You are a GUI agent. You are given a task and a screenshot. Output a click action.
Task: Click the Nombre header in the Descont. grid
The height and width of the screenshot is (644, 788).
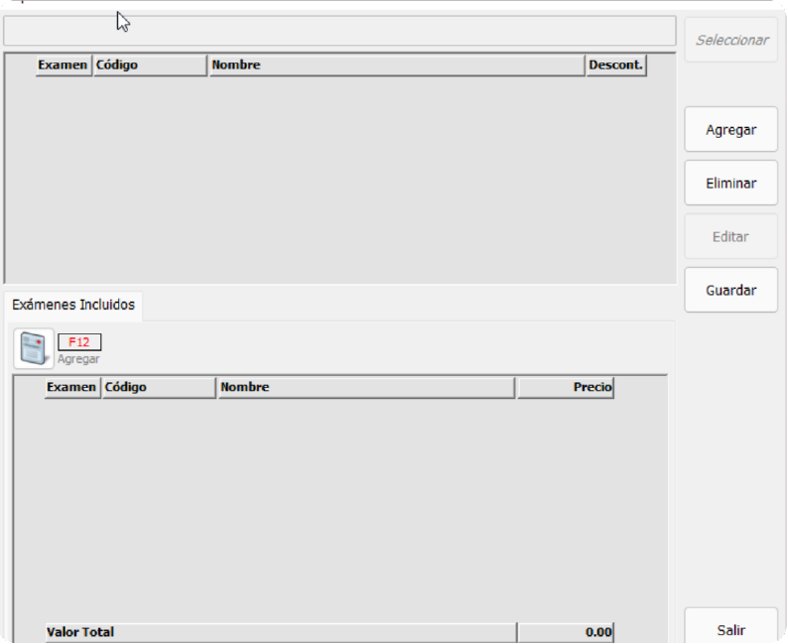pyautogui.click(x=396, y=65)
